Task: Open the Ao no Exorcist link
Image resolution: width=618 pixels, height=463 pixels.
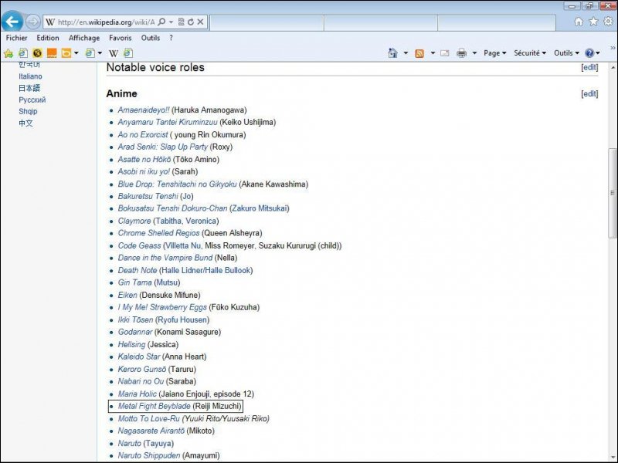Action: coord(143,134)
